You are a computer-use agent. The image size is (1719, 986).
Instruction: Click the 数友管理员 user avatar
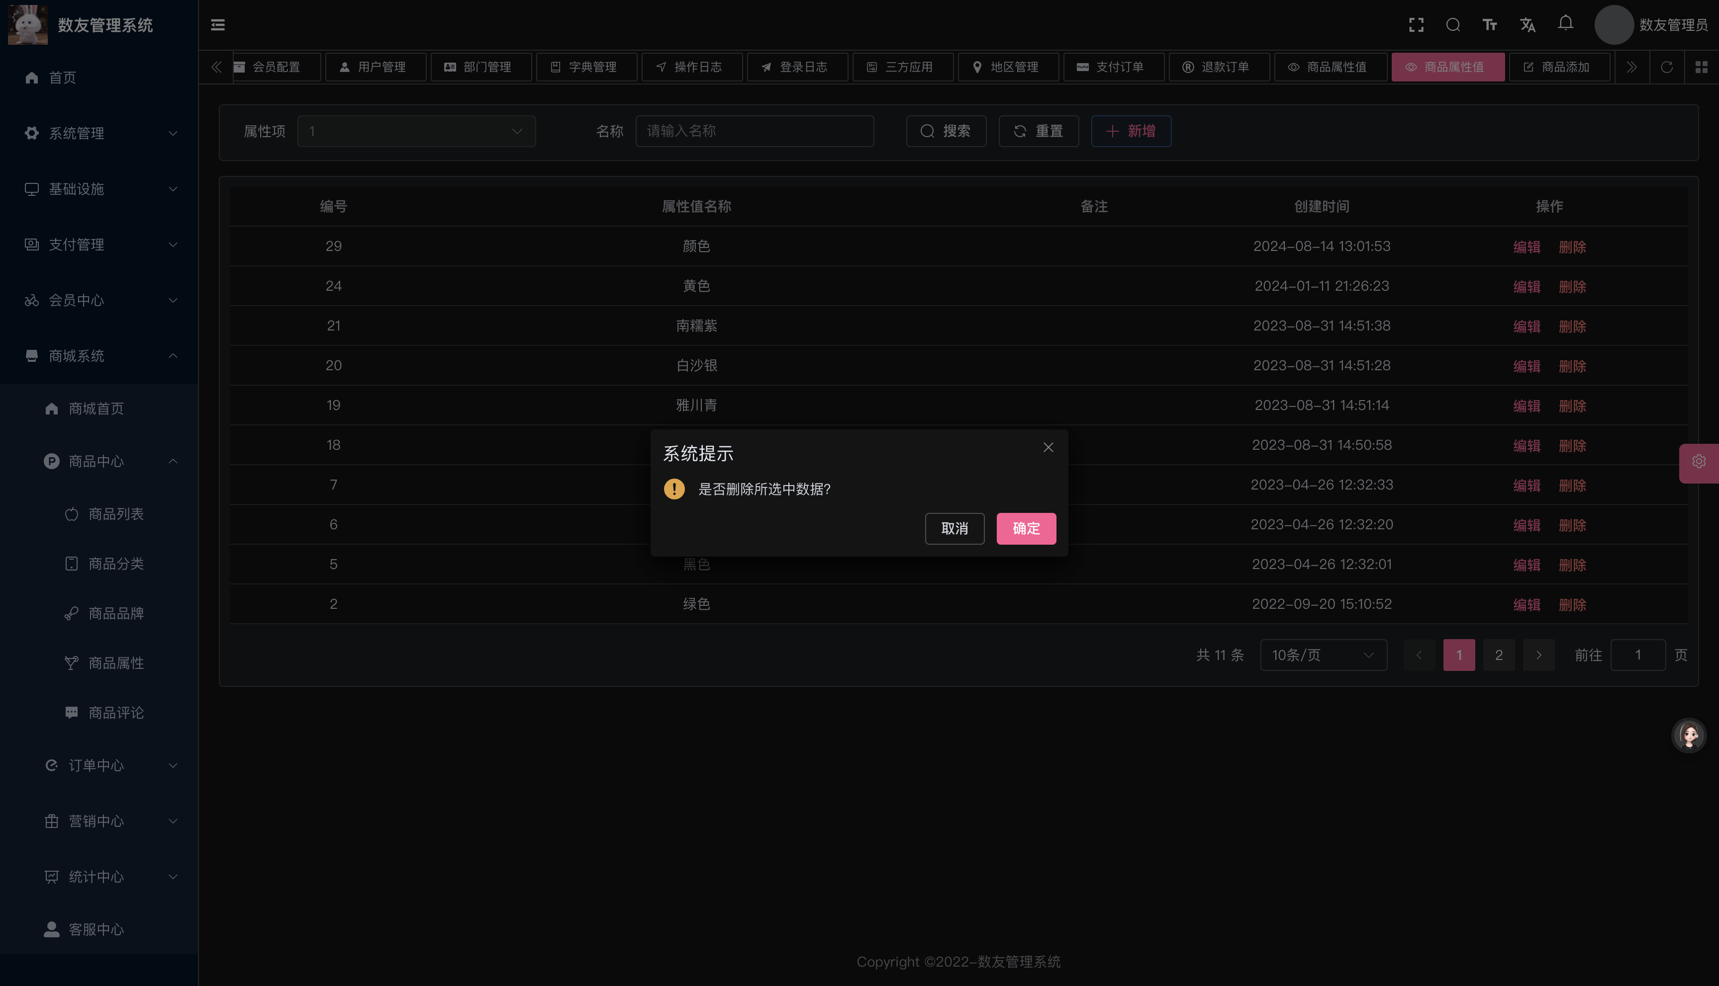1614,25
